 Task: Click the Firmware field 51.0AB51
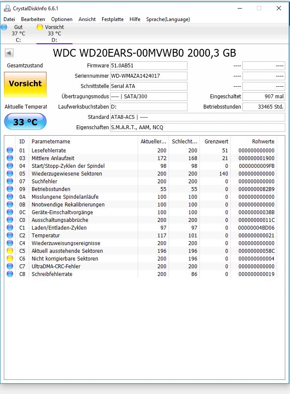[x=148, y=66]
